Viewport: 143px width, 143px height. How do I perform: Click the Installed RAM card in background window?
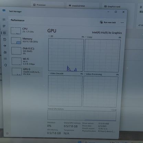83,6
